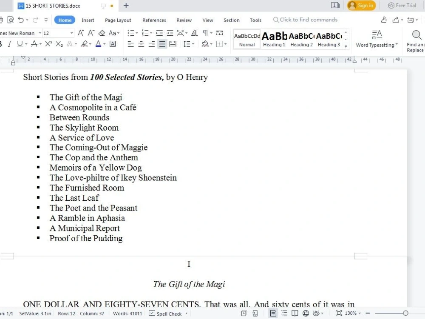
Task: Switch to the Review tab
Action: 184,20
